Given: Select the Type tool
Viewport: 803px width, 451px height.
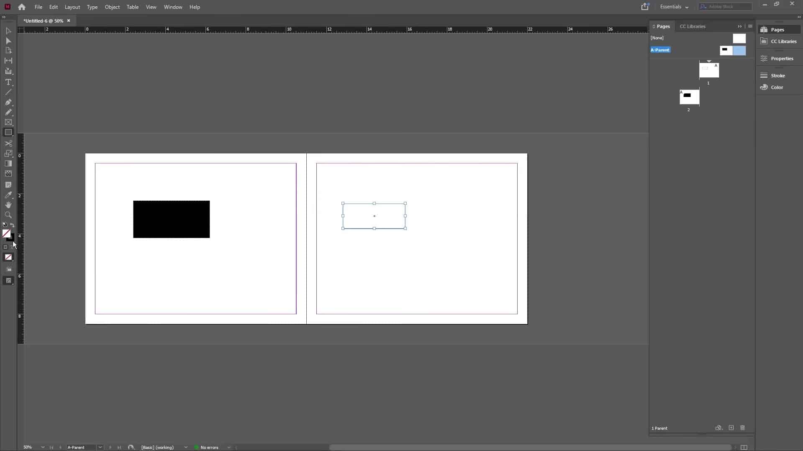Looking at the screenshot, I should pos(8,82).
